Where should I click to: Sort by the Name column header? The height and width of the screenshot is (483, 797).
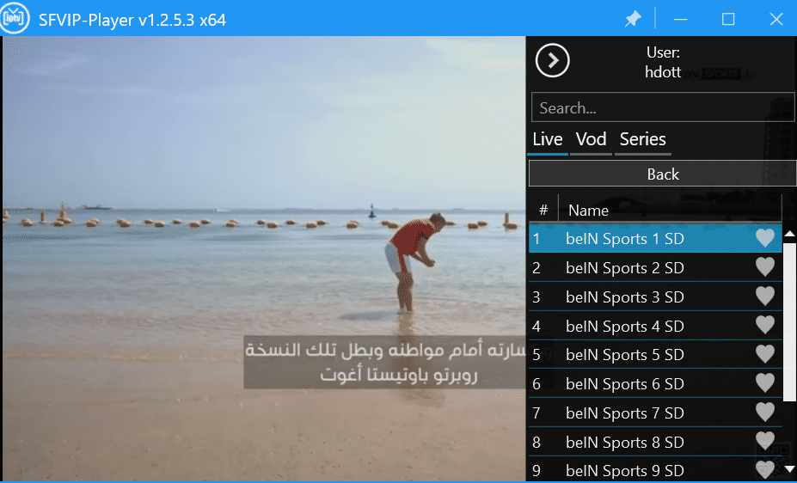[x=670, y=210]
